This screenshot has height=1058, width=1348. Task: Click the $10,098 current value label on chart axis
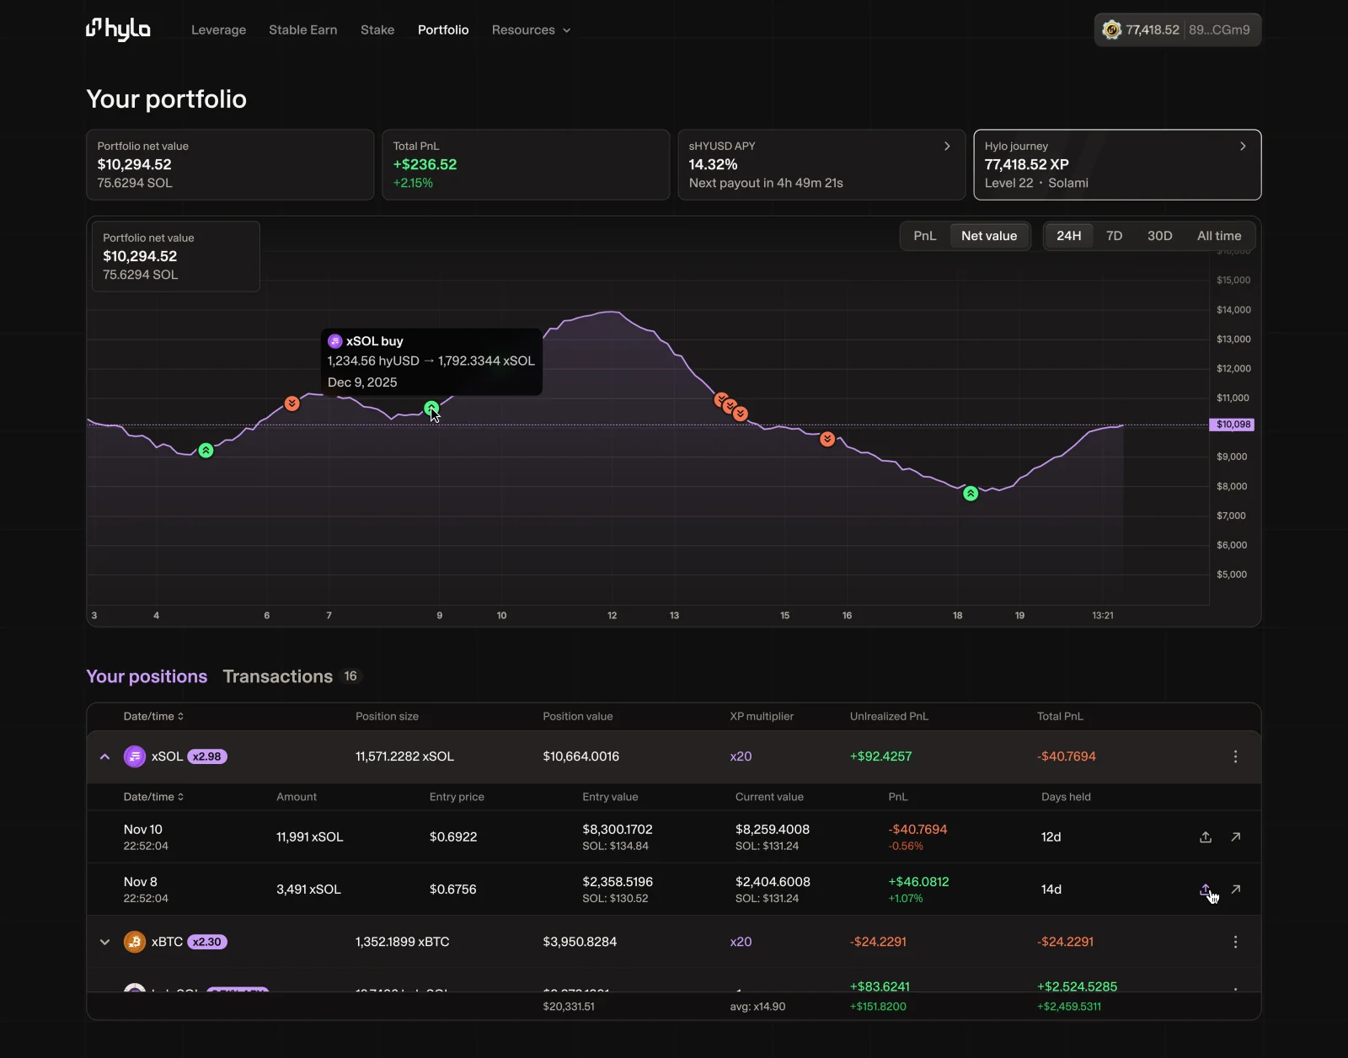(x=1233, y=425)
